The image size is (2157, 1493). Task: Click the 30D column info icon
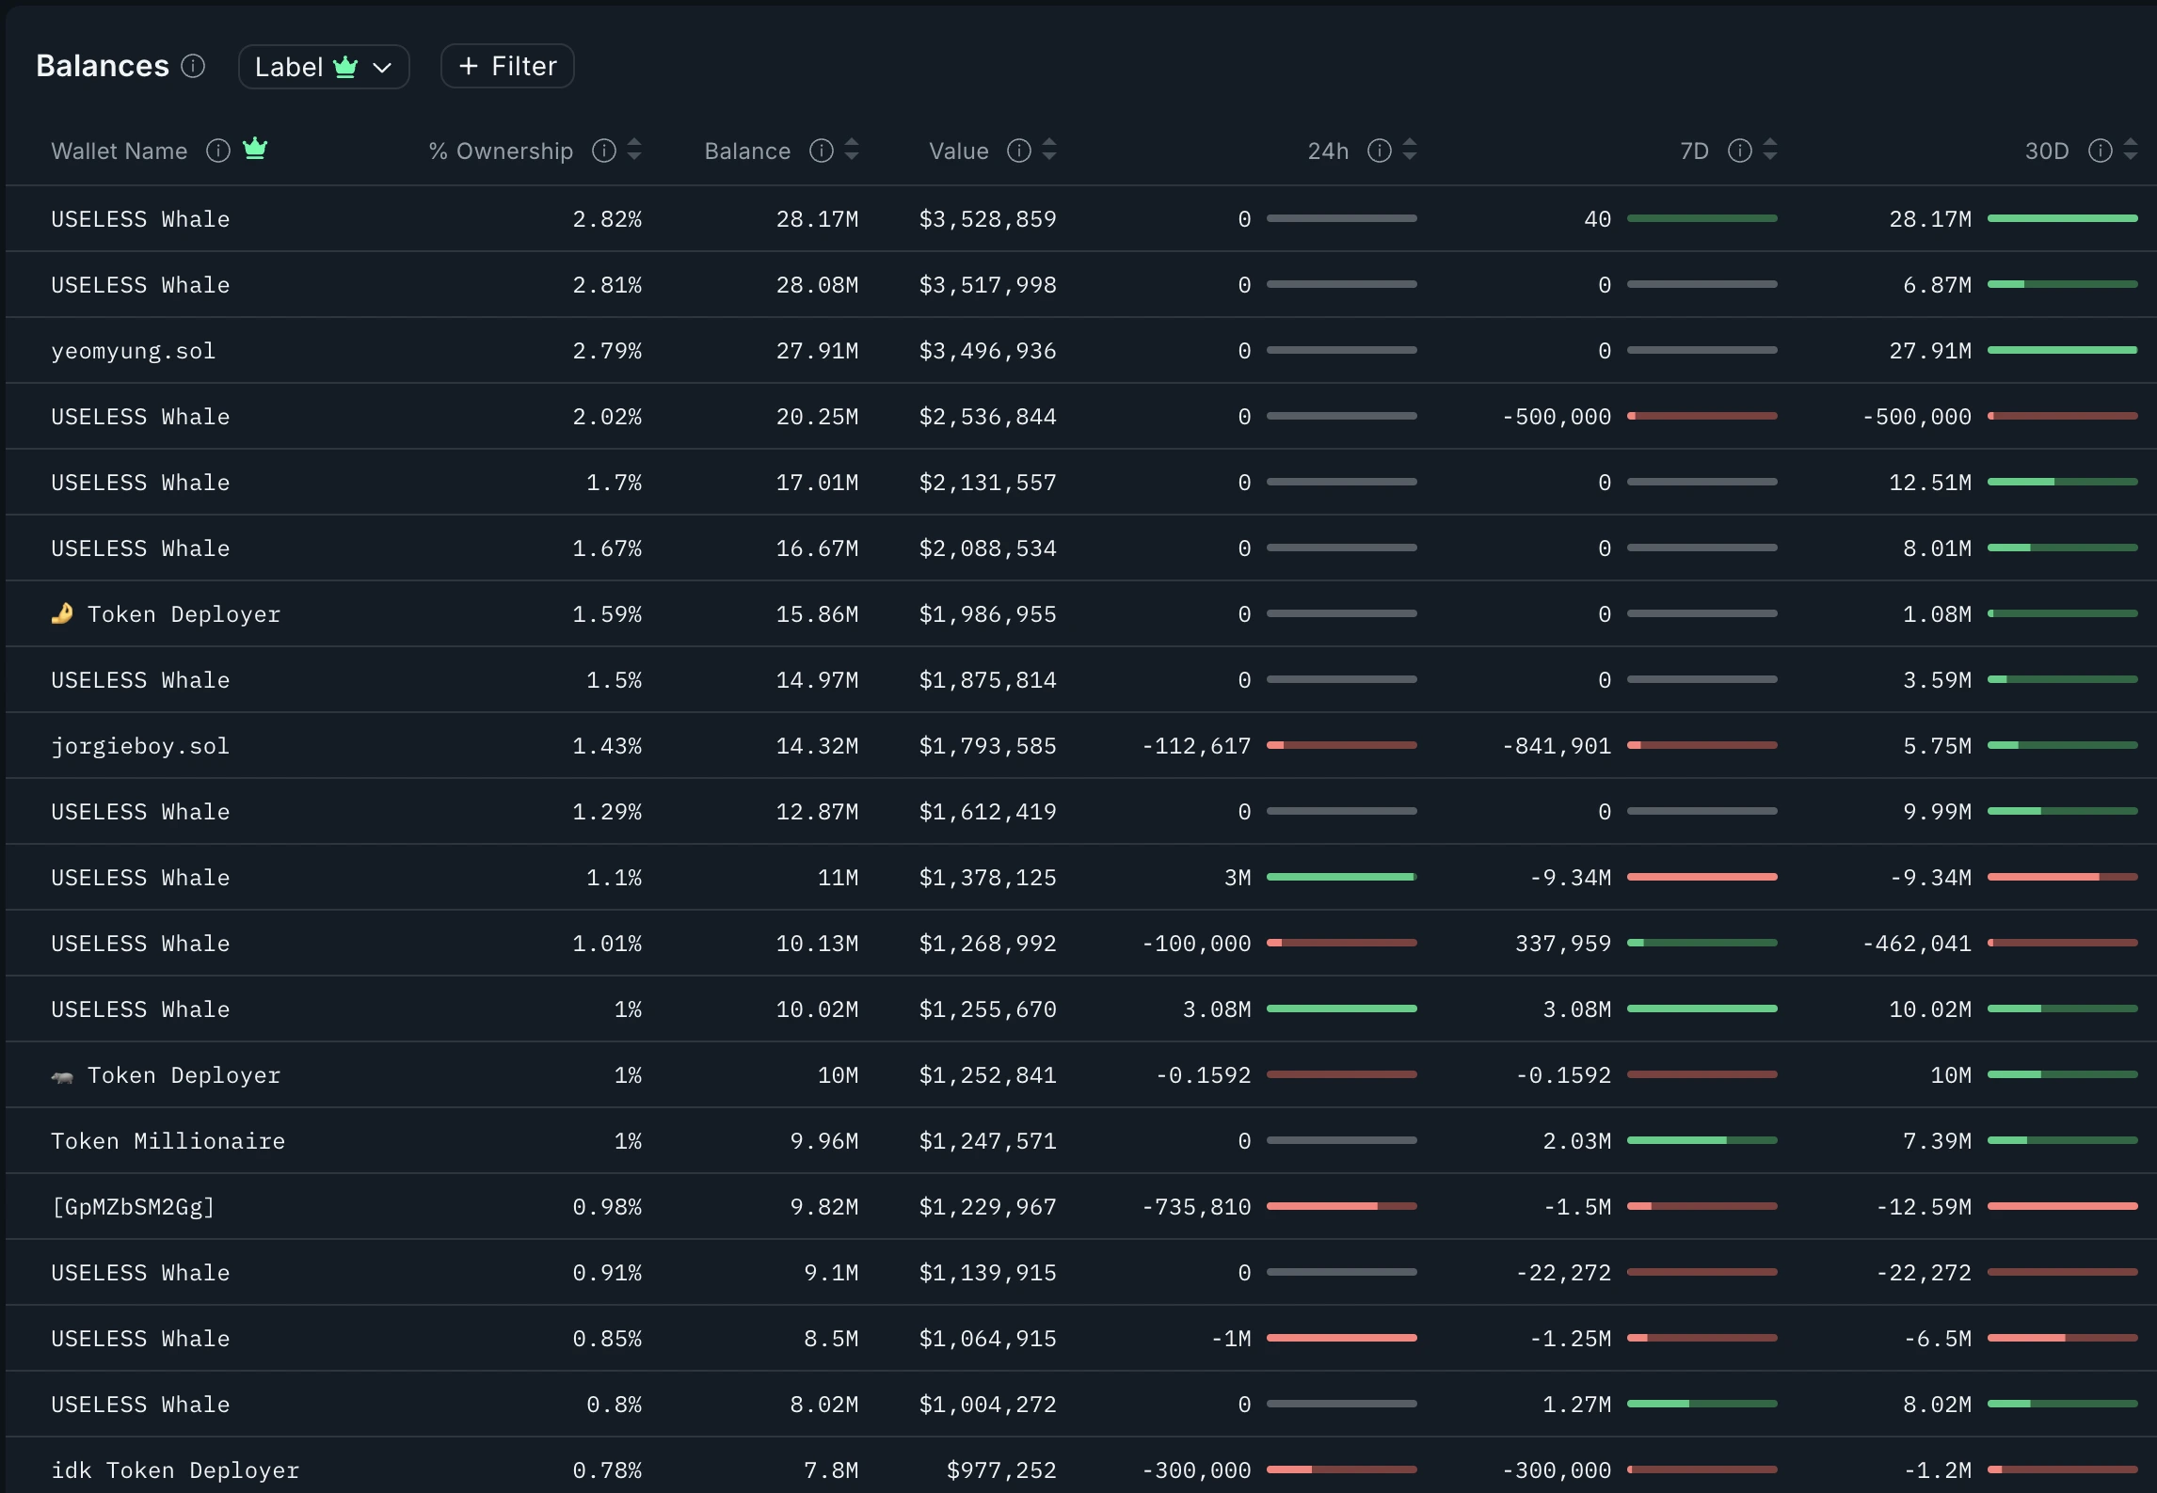pos(2101,151)
